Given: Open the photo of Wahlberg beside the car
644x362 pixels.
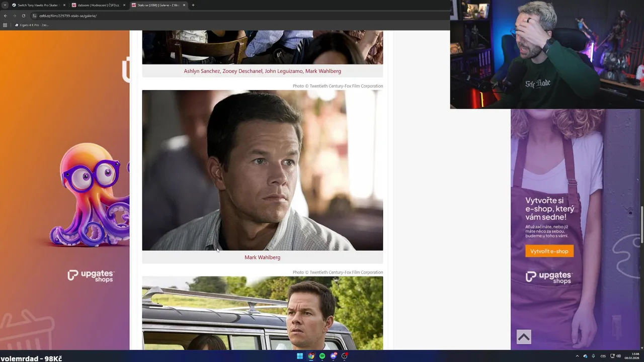Looking at the screenshot, I should [262, 313].
